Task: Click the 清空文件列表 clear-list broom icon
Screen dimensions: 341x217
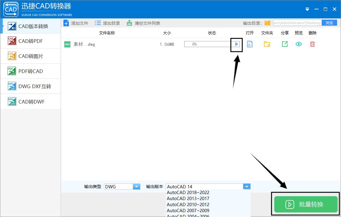Action: point(130,23)
